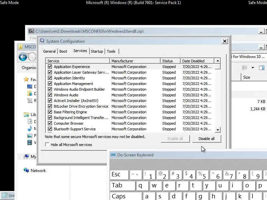This screenshot has width=267, height=200.
Task: Enable Hide all Microsoft services
Action: point(47,145)
